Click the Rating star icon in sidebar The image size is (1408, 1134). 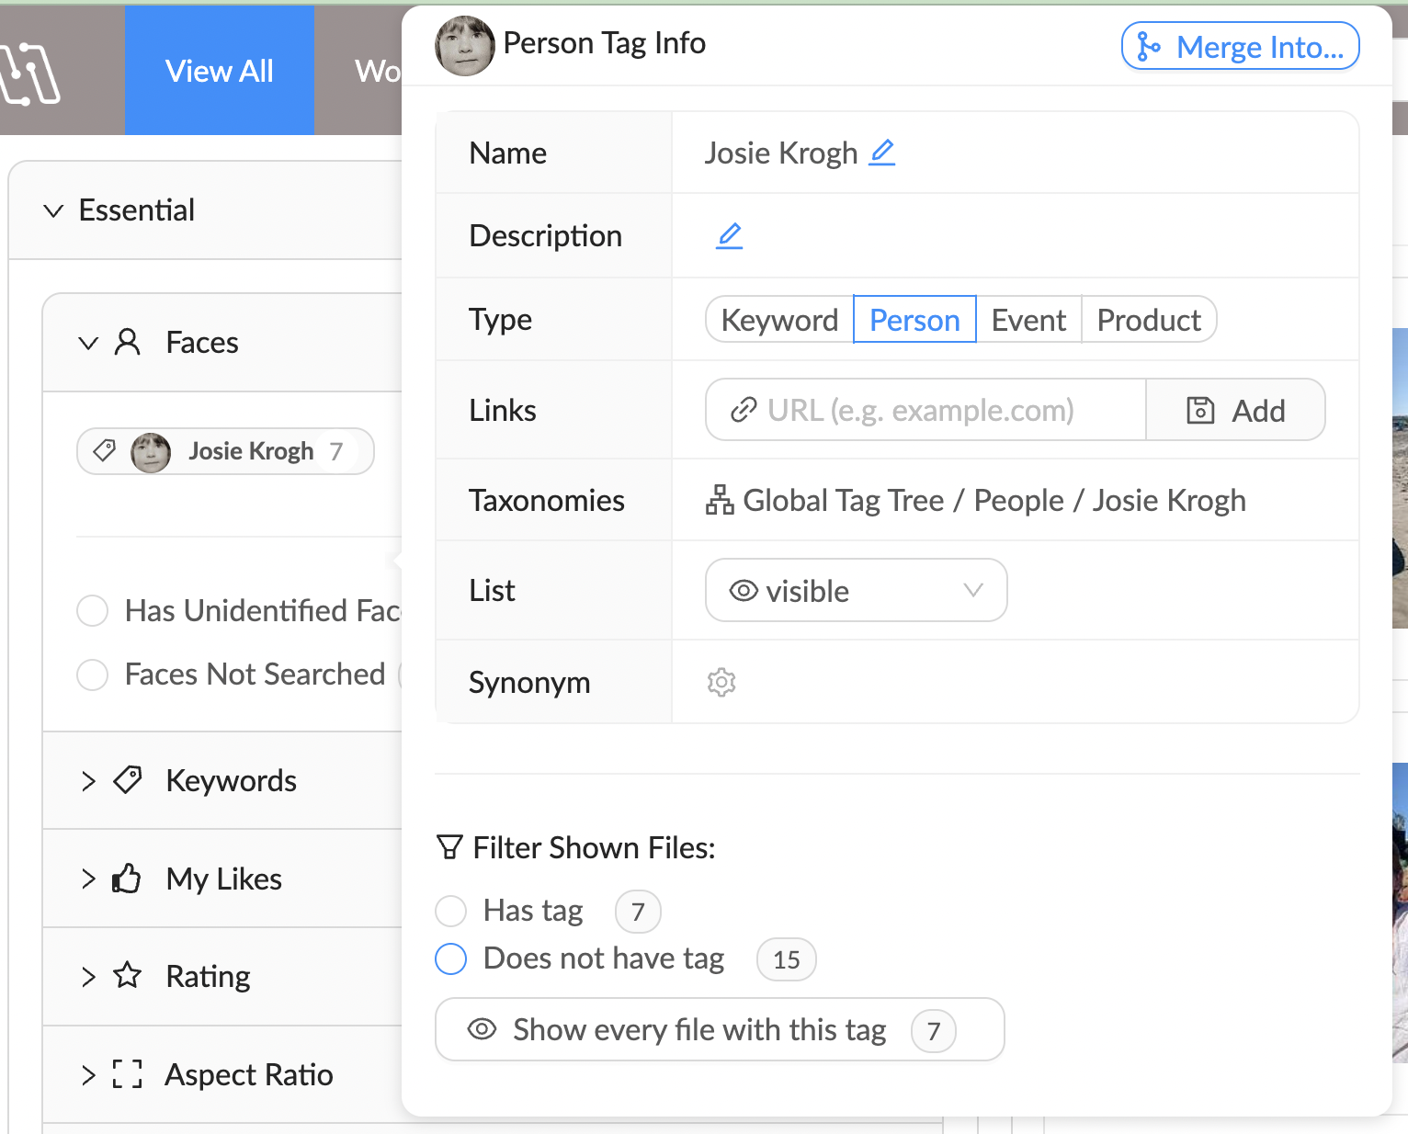[128, 975]
